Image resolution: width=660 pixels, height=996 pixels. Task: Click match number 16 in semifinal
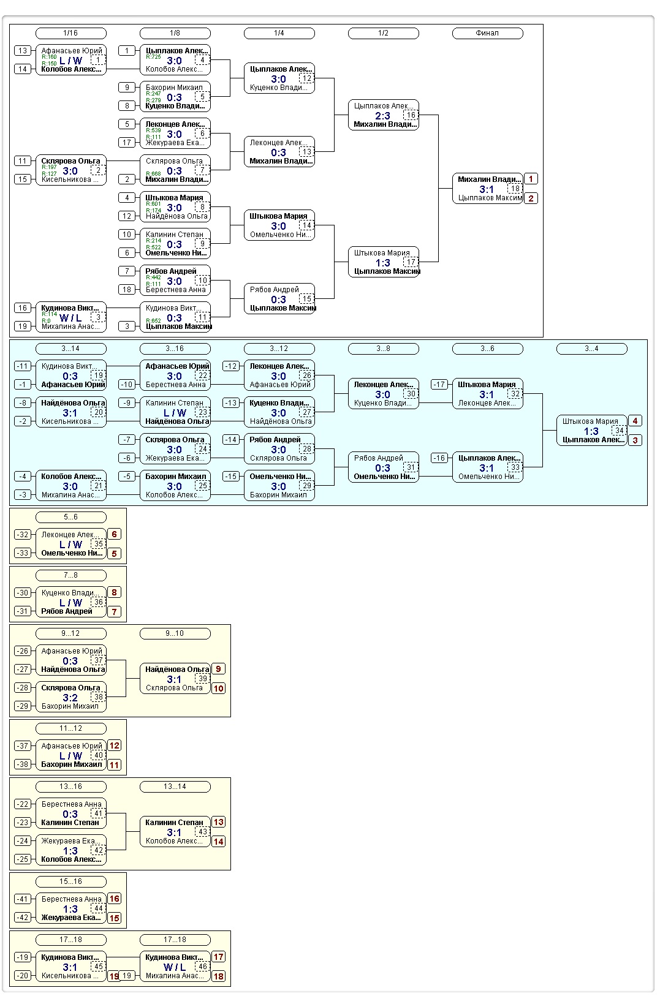click(411, 115)
